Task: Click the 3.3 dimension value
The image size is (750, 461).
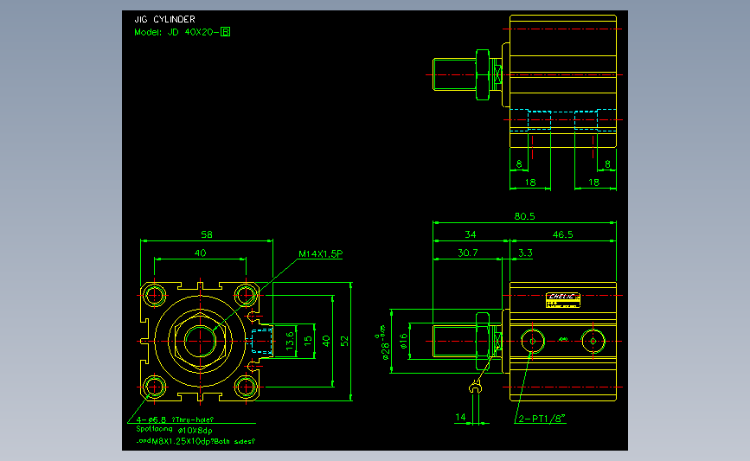Action: click(525, 253)
